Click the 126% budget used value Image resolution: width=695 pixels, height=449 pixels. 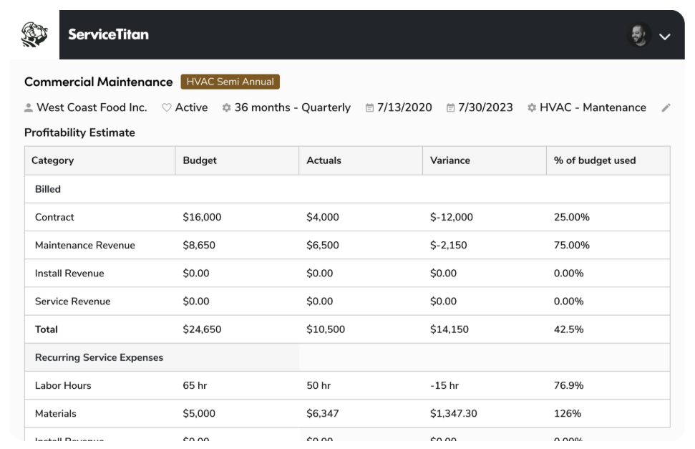tap(568, 413)
